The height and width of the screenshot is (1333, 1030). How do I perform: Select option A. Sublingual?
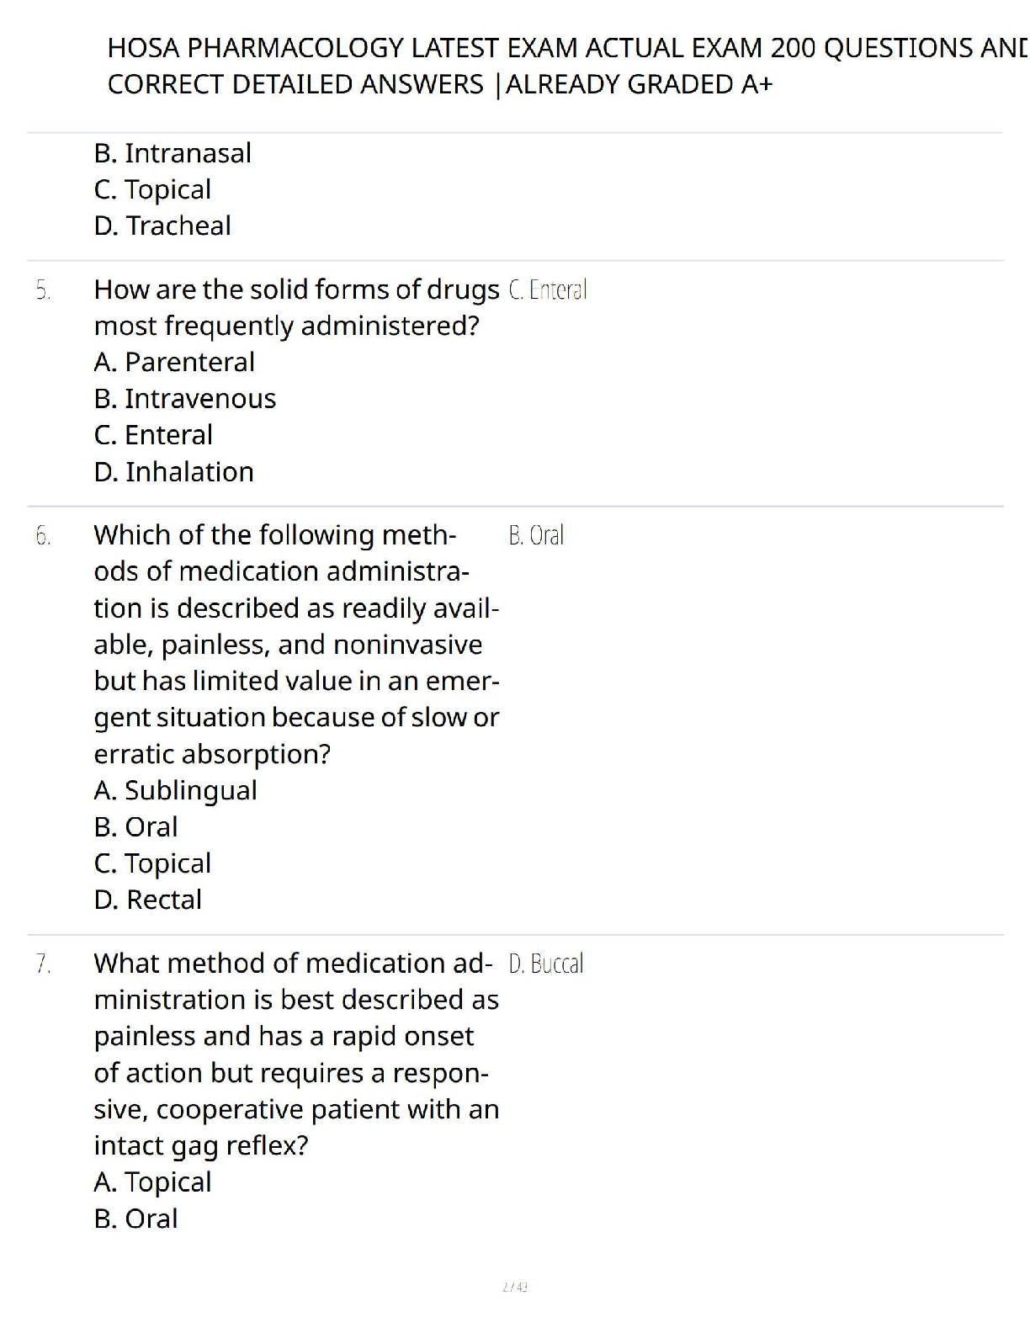point(175,790)
